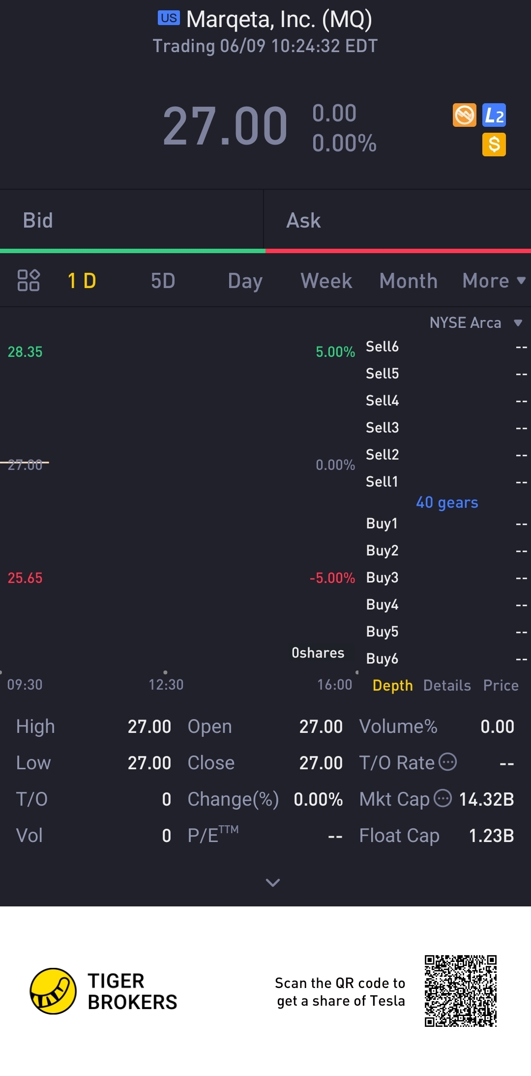531x1076 pixels.
Task: Tap the info icon beside Mkt Cap
Action: pos(442,798)
